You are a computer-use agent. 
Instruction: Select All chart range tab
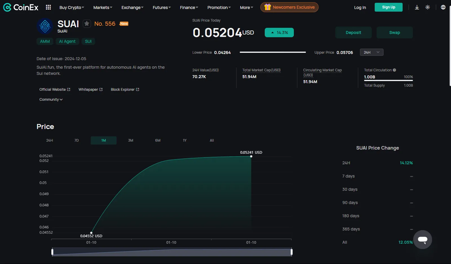pos(212,140)
